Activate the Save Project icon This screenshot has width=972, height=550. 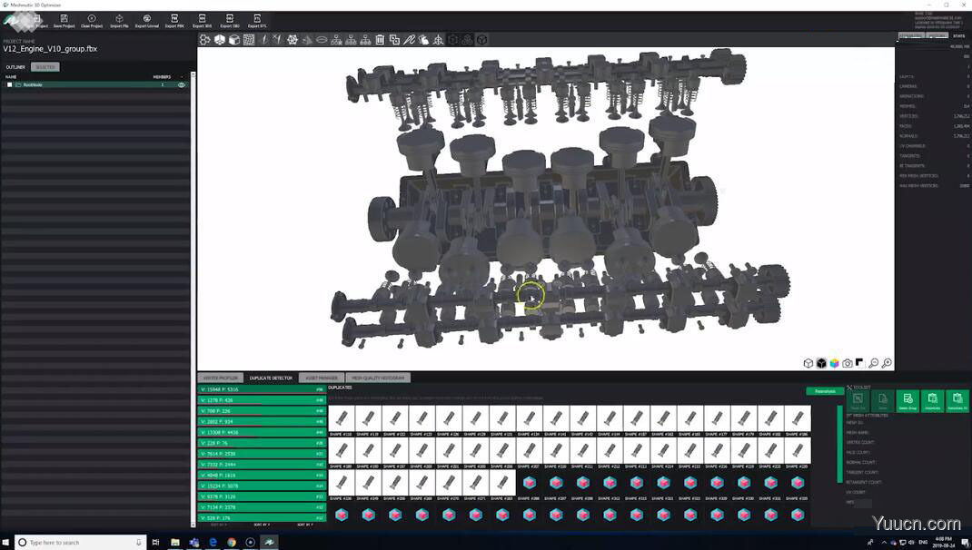pos(65,20)
